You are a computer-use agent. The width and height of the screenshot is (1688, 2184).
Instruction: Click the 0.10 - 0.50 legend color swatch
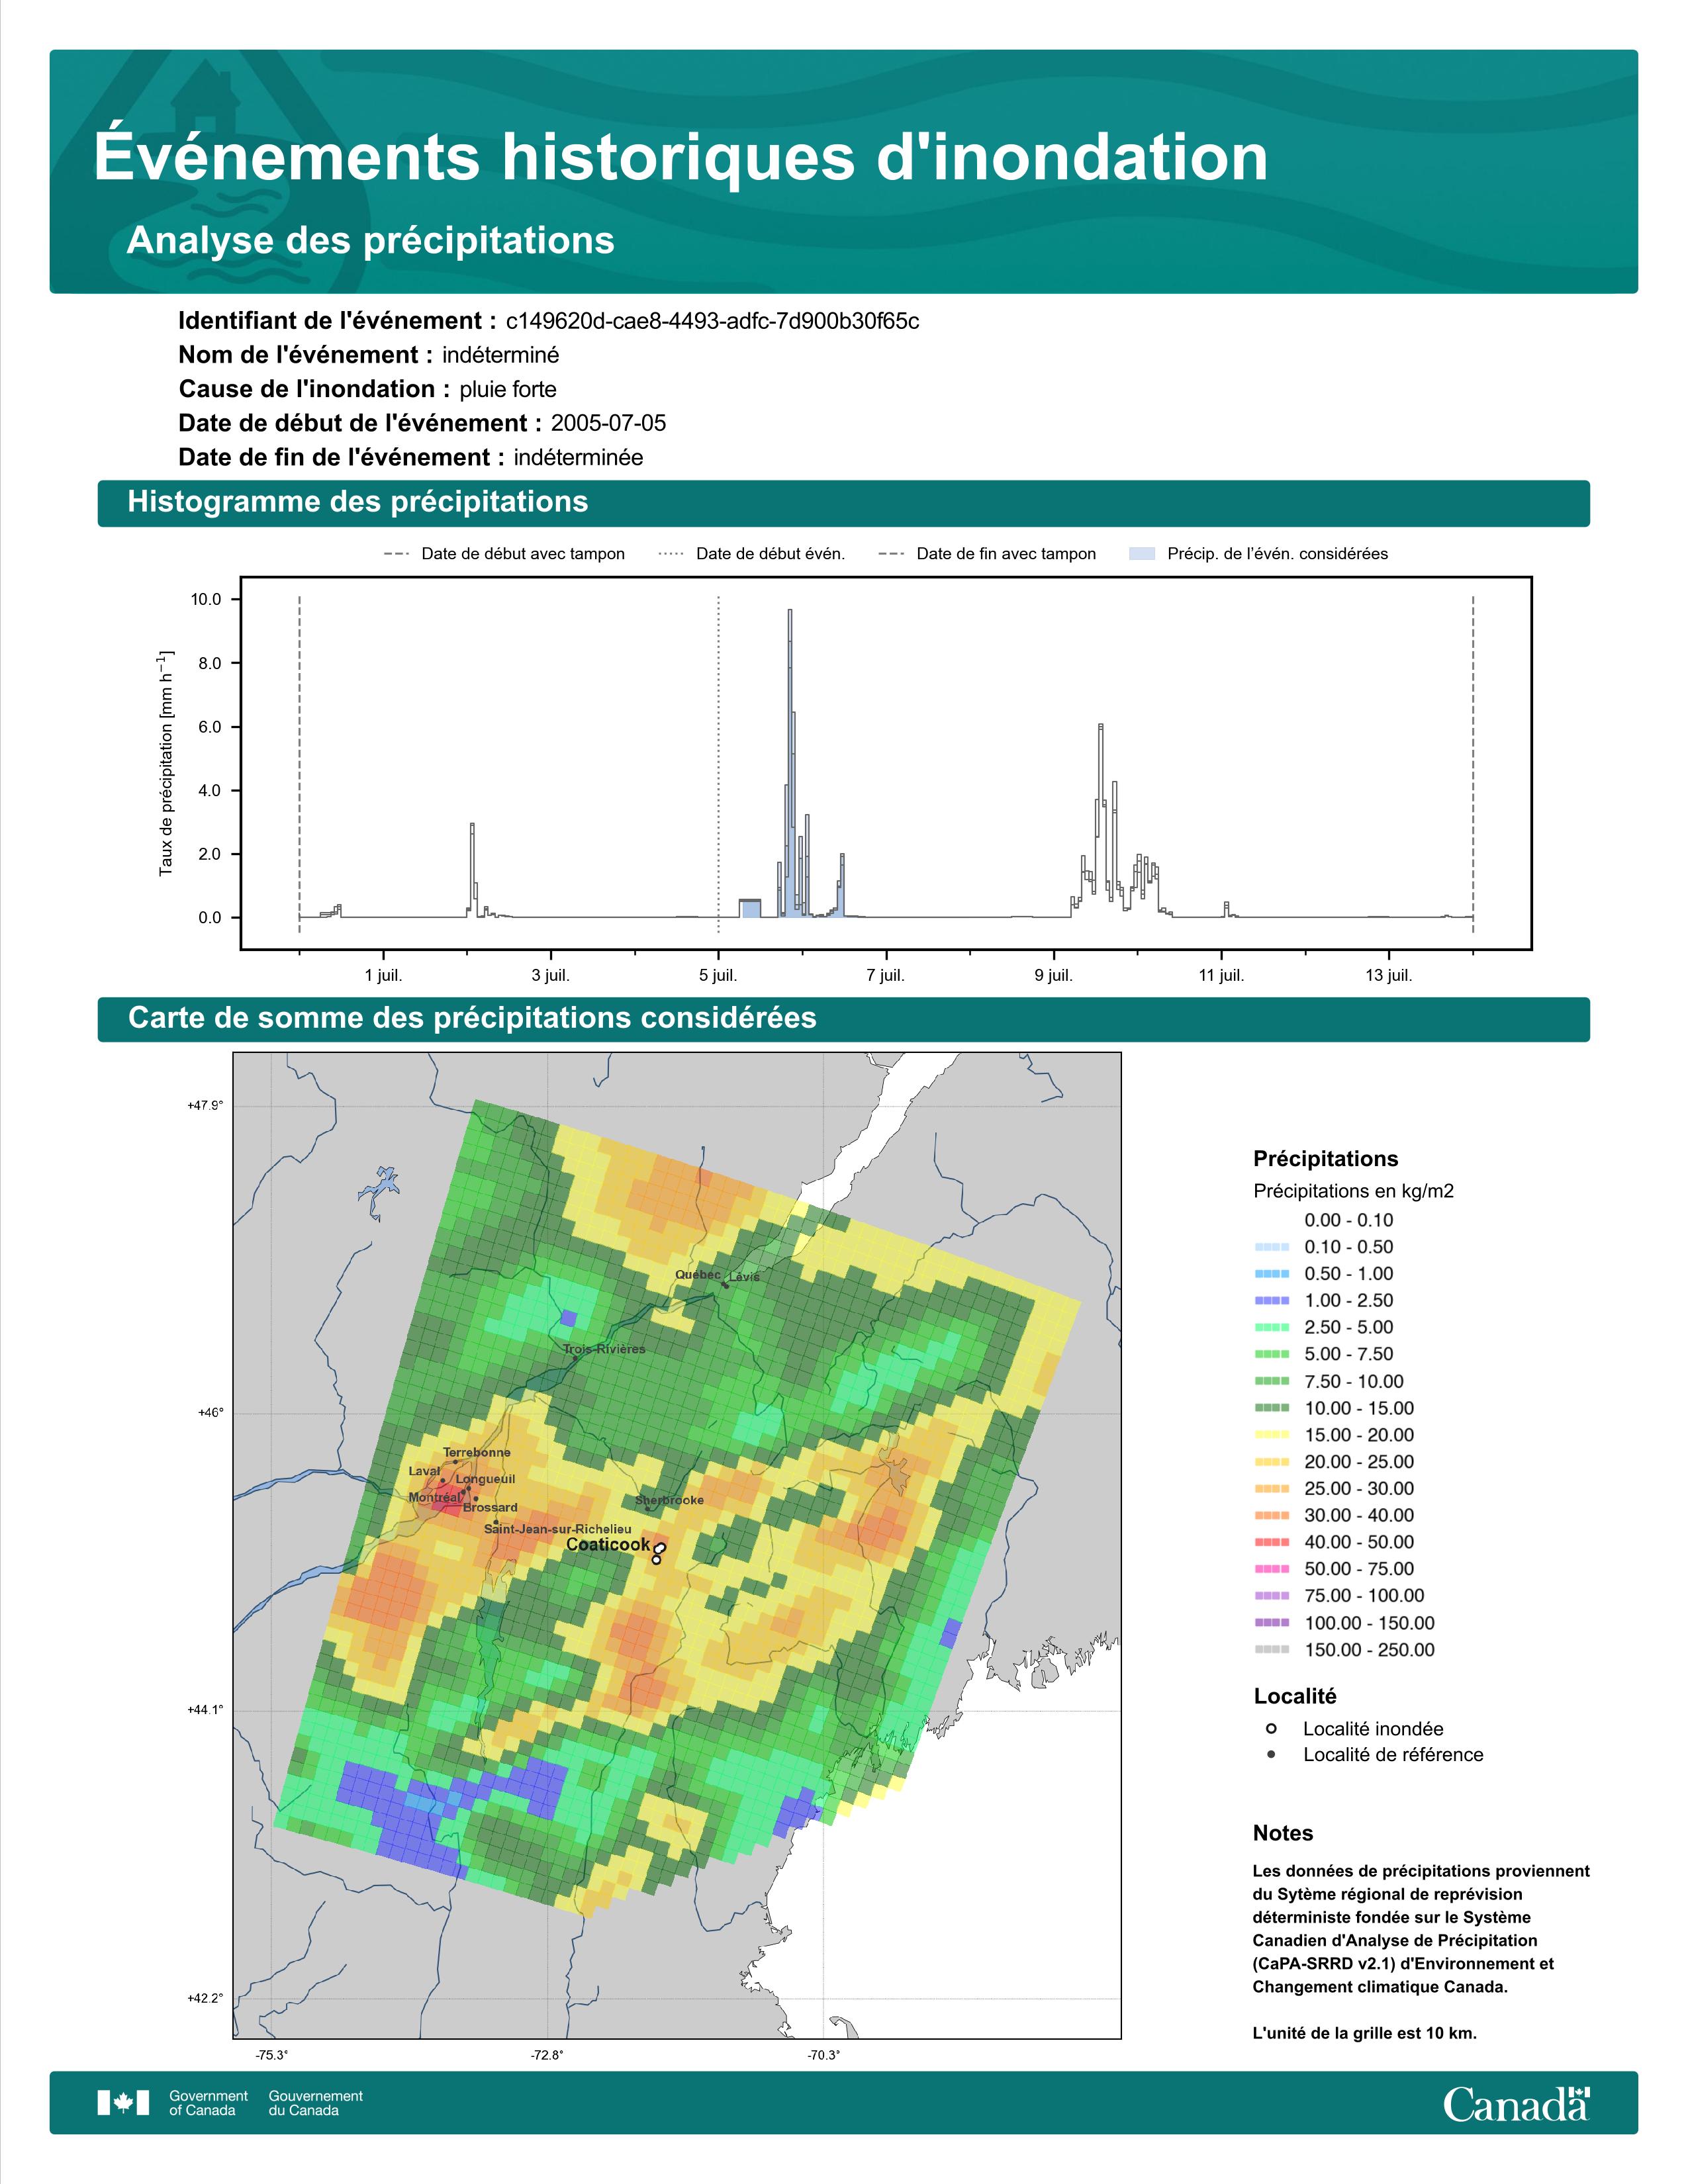(1271, 1247)
